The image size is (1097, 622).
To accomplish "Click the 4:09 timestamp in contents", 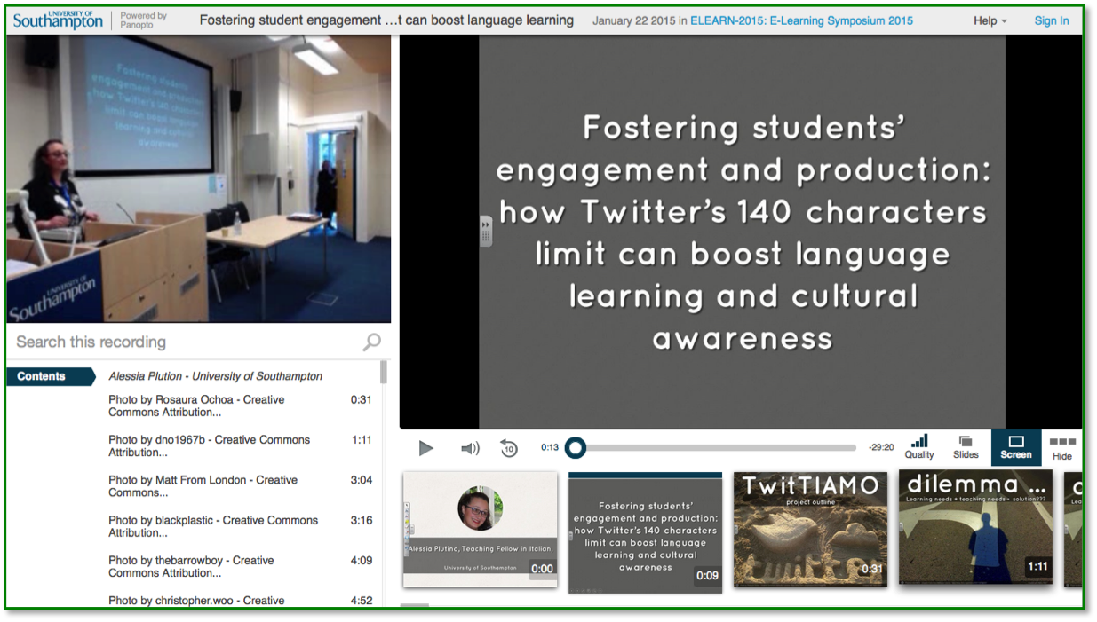I will pyautogui.click(x=362, y=561).
